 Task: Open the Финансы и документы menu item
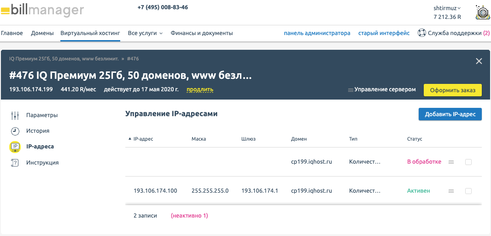click(x=201, y=33)
